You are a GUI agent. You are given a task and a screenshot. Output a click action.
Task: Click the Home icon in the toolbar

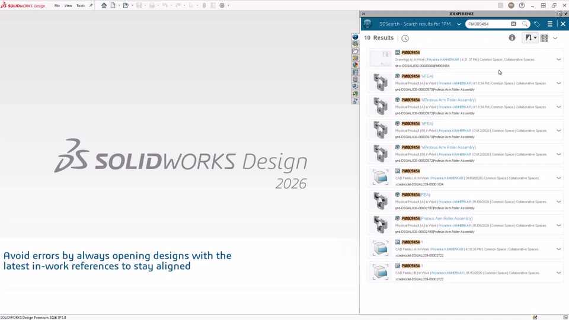click(104, 5)
